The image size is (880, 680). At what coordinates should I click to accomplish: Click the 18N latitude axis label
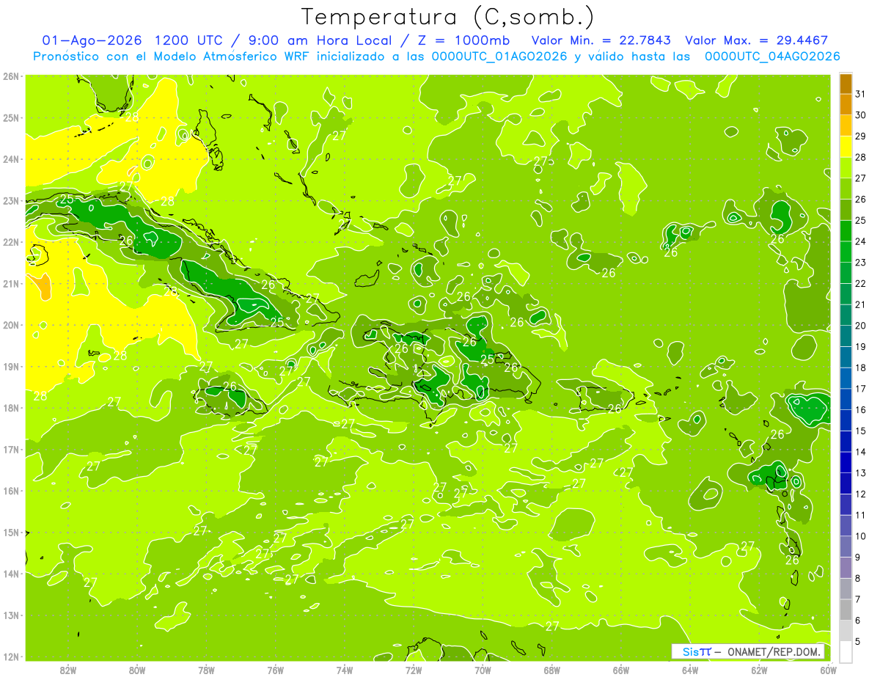(10, 408)
